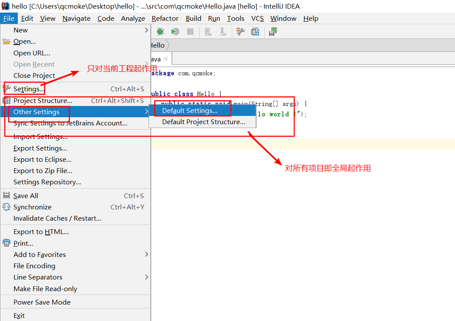Click the folder icon beside Open...
455x321 pixels.
tap(6, 42)
